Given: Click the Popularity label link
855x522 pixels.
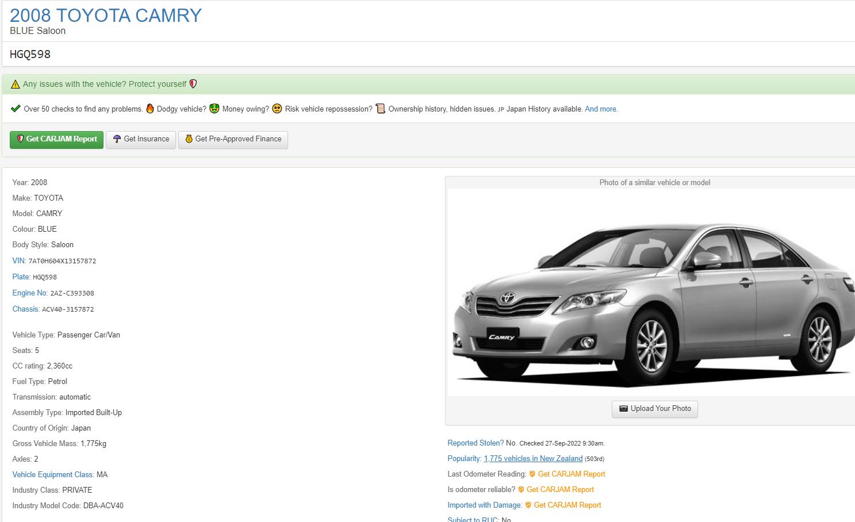Looking at the screenshot, I should point(465,459).
